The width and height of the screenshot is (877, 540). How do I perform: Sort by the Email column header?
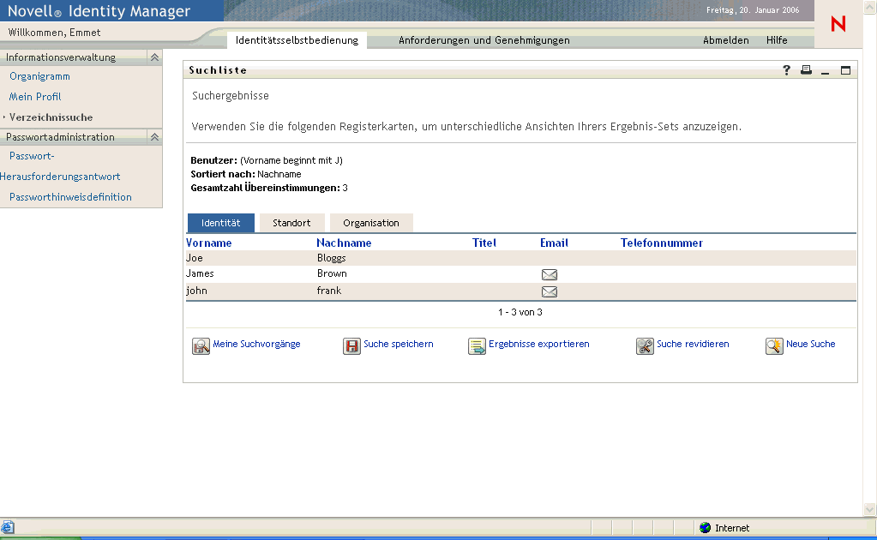(x=555, y=243)
